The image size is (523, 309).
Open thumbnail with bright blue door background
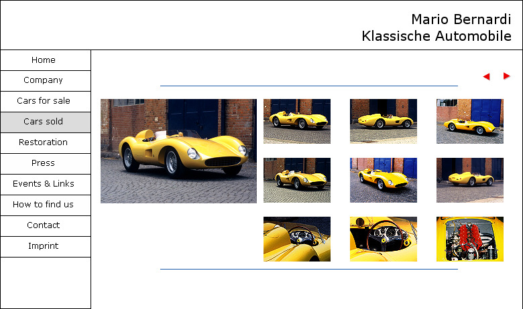(x=469, y=121)
